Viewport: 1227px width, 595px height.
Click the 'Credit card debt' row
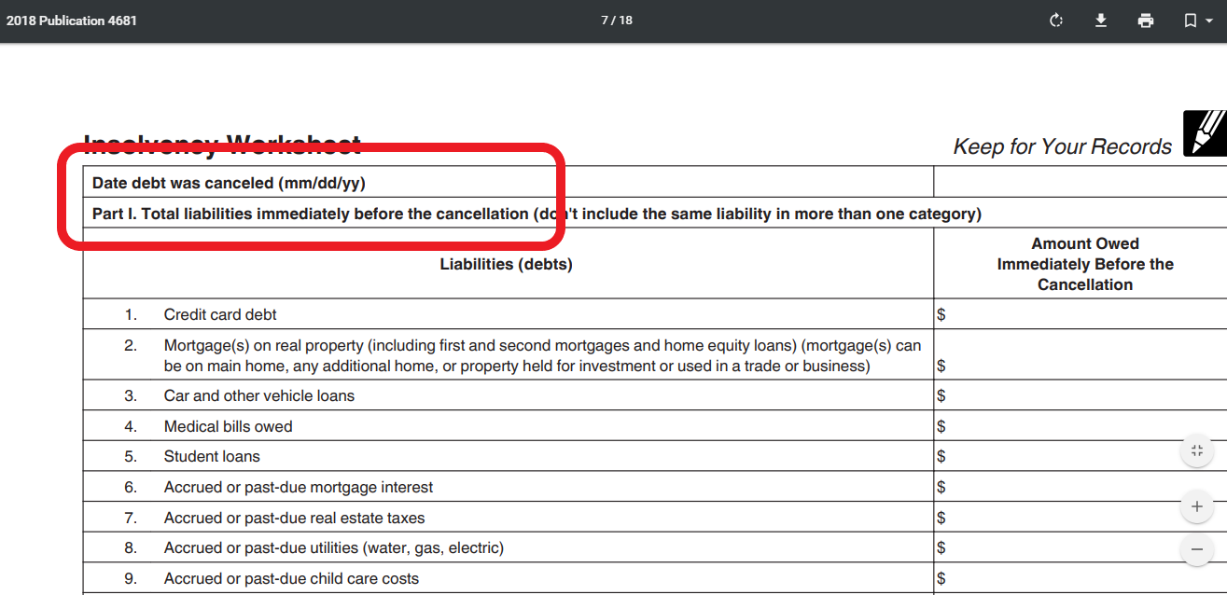(x=509, y=314)
